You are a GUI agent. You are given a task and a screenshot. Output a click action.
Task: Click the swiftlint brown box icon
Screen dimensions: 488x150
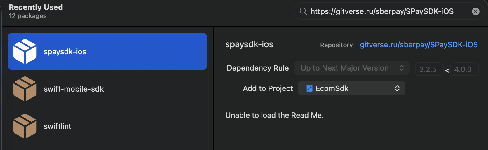[25, 126]
